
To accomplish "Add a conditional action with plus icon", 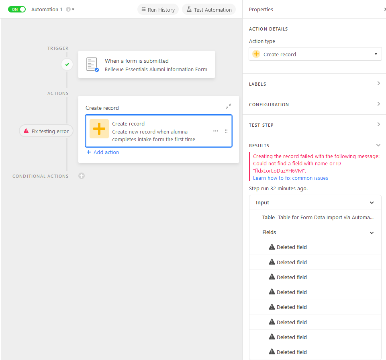I will point(82,176).
